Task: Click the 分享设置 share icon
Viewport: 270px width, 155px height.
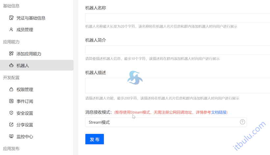Action: point(11,124)
